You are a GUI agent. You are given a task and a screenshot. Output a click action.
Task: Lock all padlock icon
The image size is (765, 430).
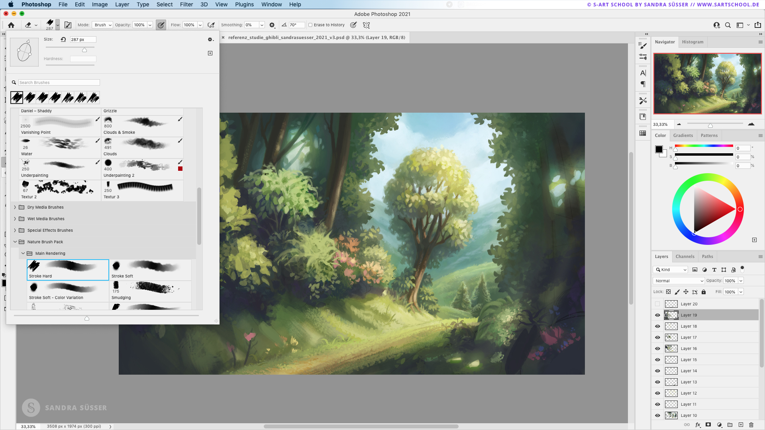(x=704, y=292)
